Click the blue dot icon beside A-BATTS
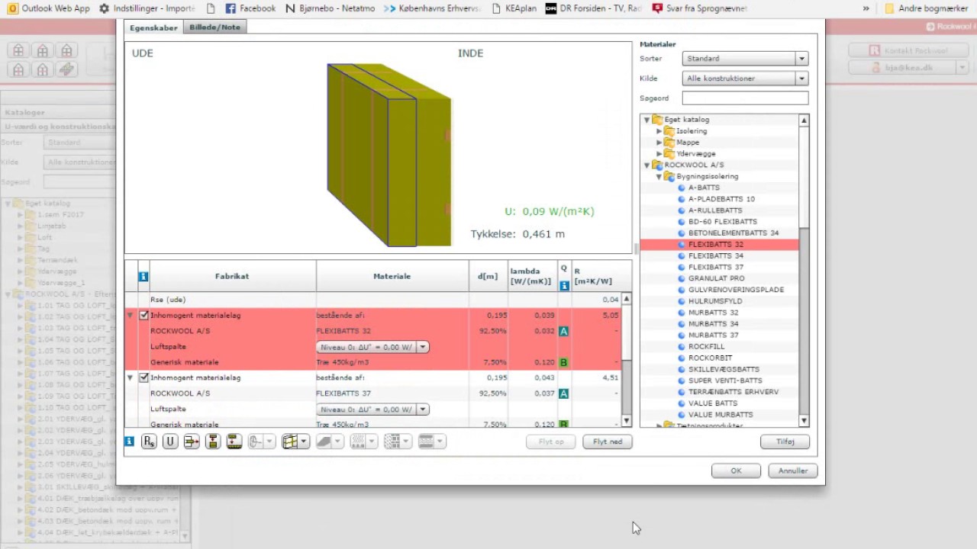 pyautogui.click(x=682, y=188)
